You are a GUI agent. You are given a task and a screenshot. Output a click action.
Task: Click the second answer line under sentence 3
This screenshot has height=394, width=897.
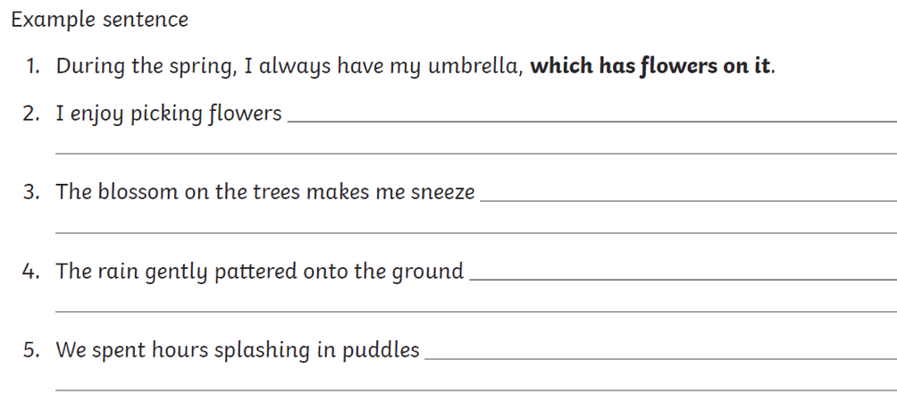[x=476, y=232]
